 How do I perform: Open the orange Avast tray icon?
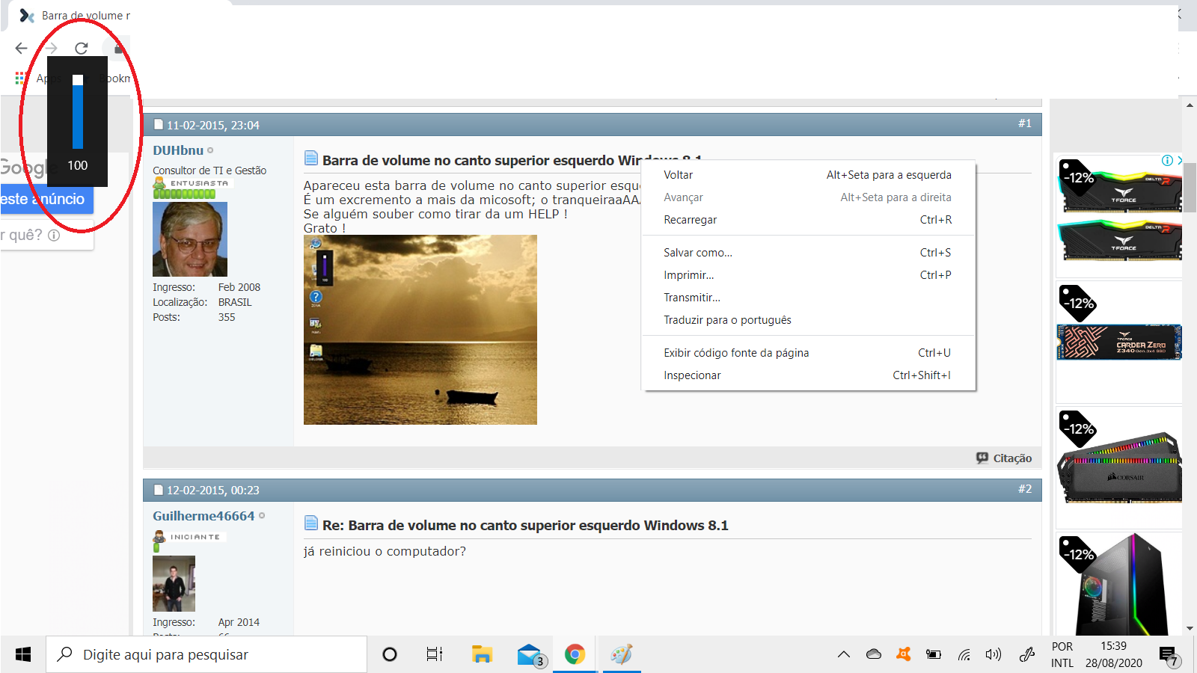(904, 654)
